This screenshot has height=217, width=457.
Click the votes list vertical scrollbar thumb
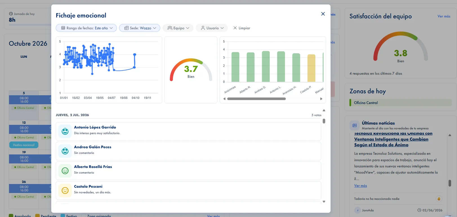click(x=324, y=121)
